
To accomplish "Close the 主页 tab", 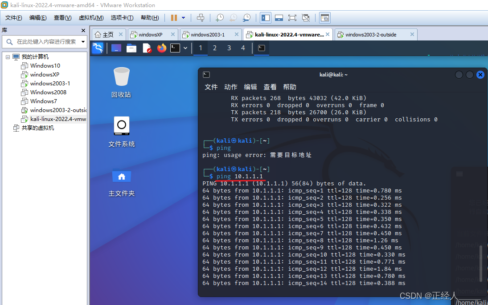I will pyautogui.click(x=121, y=34).
